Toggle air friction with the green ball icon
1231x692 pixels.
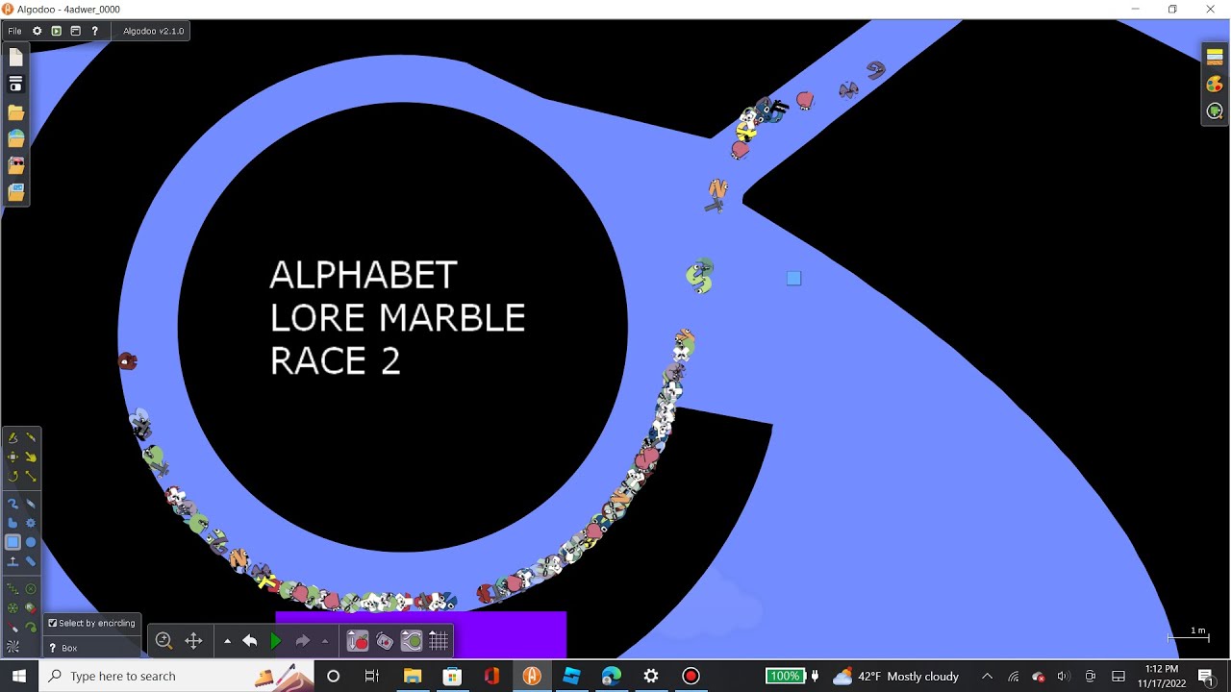pyautogui.click(x=412, y=641)
